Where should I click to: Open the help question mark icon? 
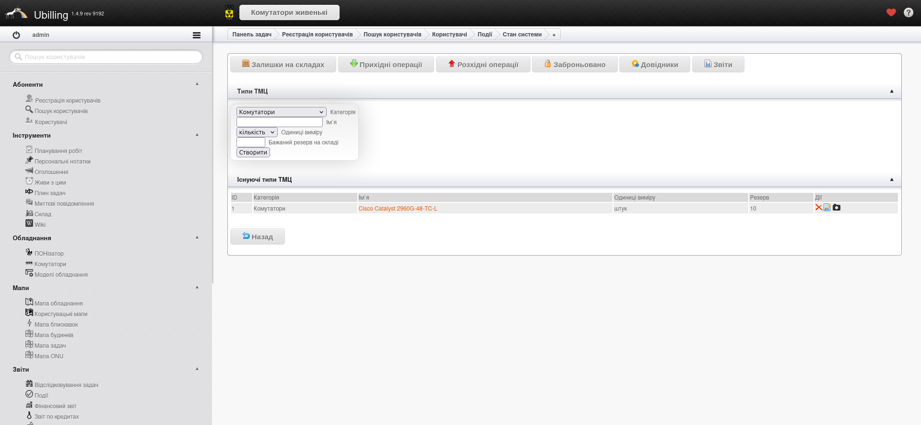click(x=908, y=12)
